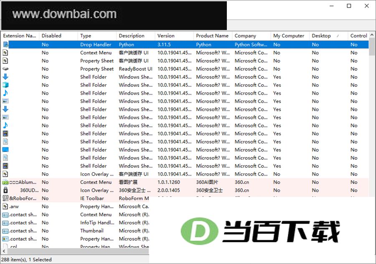Click the 'Microsoft Ca.' description cell

pos(134,206)
